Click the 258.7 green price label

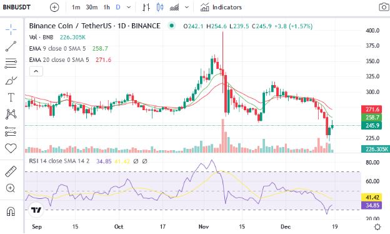click(371, 117)
